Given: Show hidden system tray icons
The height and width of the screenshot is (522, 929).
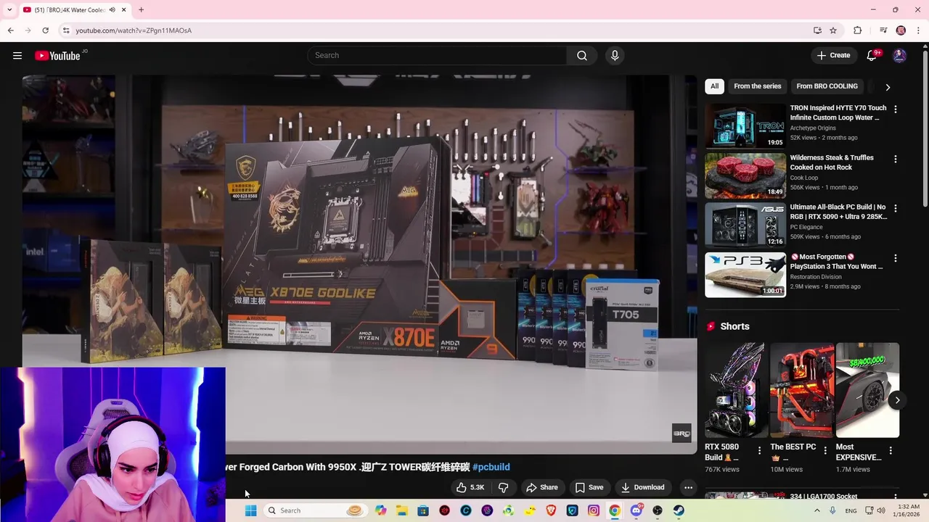Looking at the screenshot, I should pyautogui.click(x=817, y=510).
